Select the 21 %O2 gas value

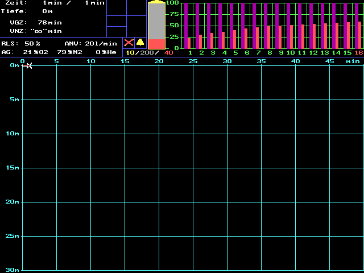point(35,52)
